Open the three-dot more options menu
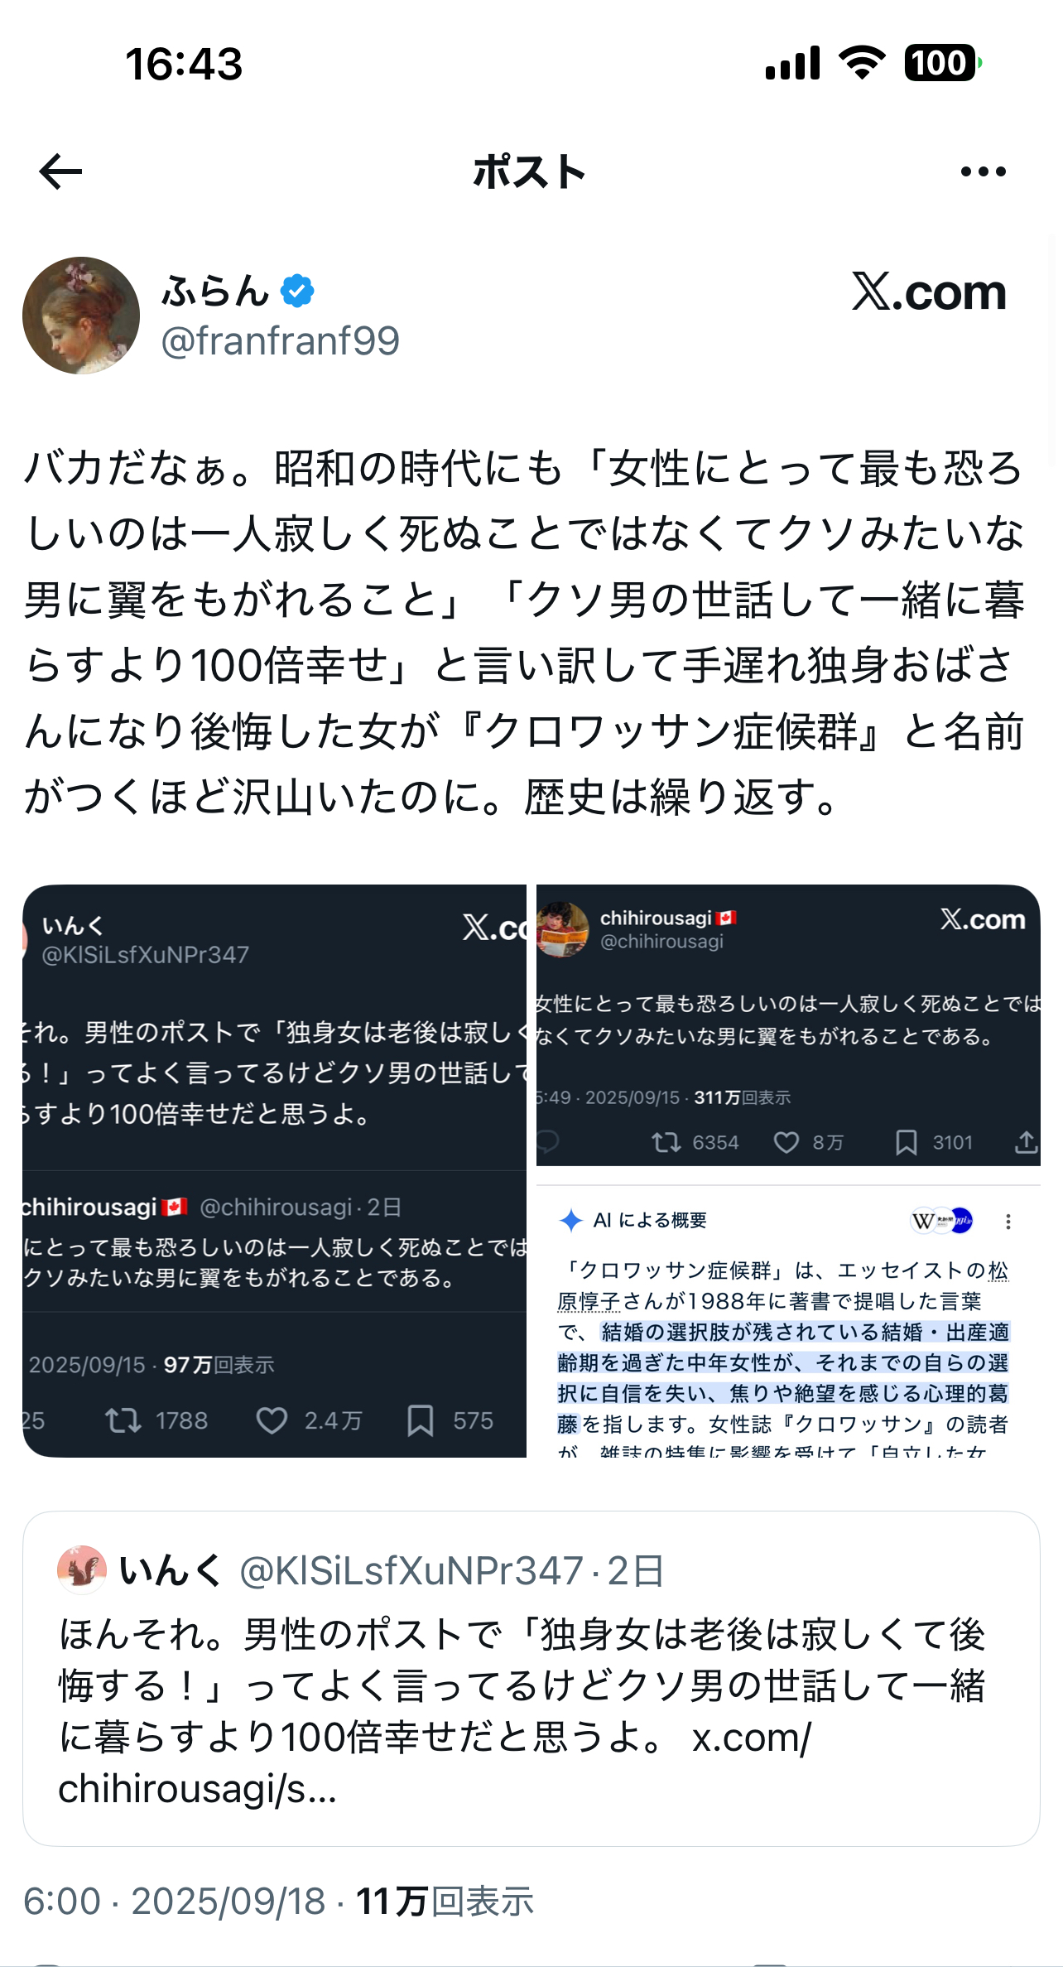 click(x=983, y=171)
